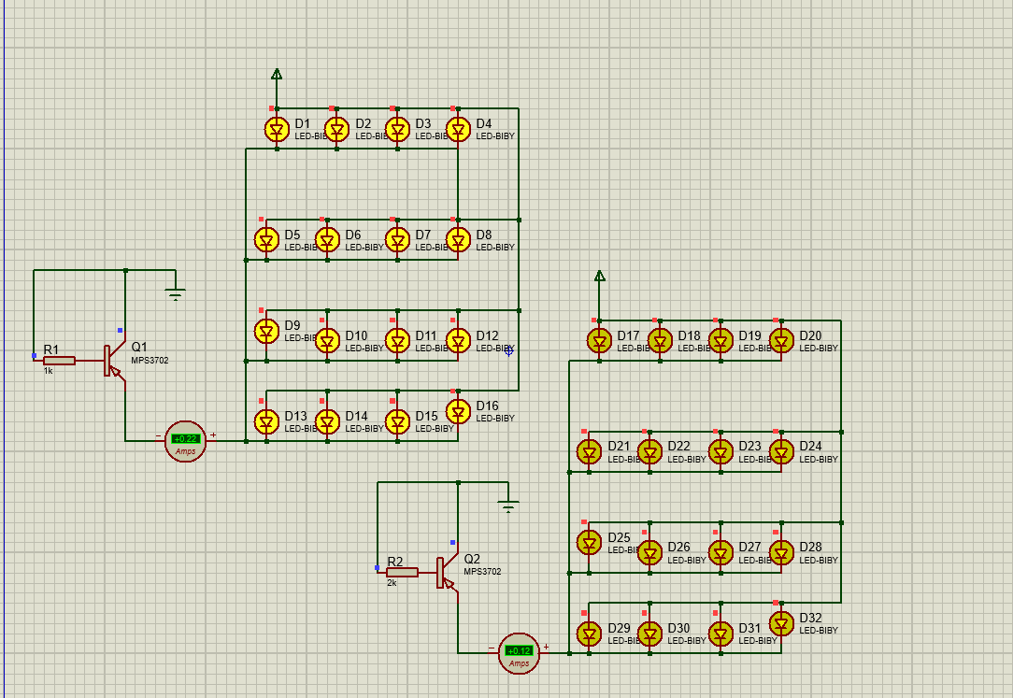The image size is (1013, 698).
Task: Click the "D32" reference label
Action: coord(810,618)
